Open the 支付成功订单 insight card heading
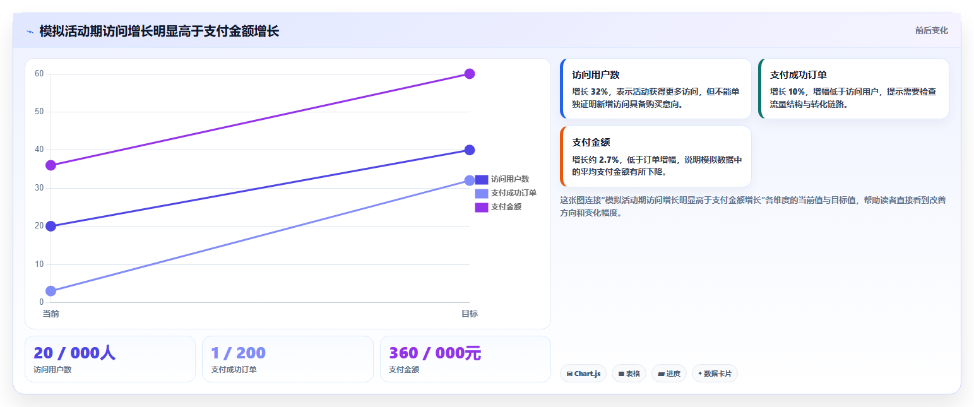The width and height of the screenshot is (974, 407). (x=799, y=74)
